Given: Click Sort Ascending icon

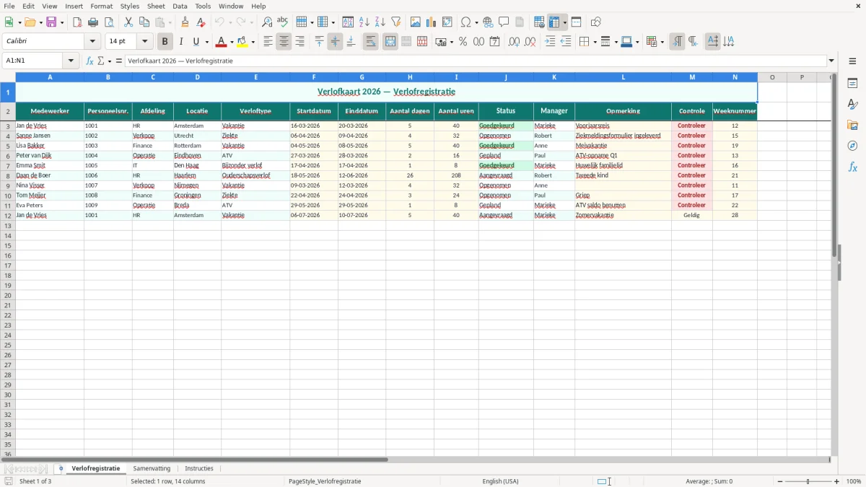Looking at the screenshot, I should (x=364, y=22).
